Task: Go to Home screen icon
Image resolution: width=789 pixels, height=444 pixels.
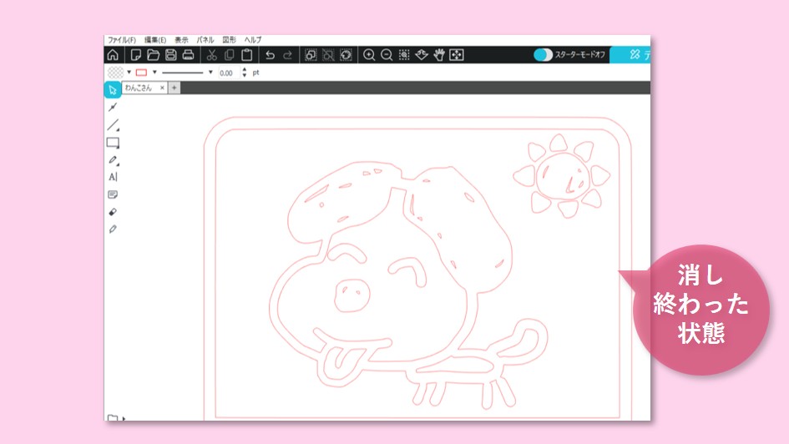Action: (x=114, y=55)
